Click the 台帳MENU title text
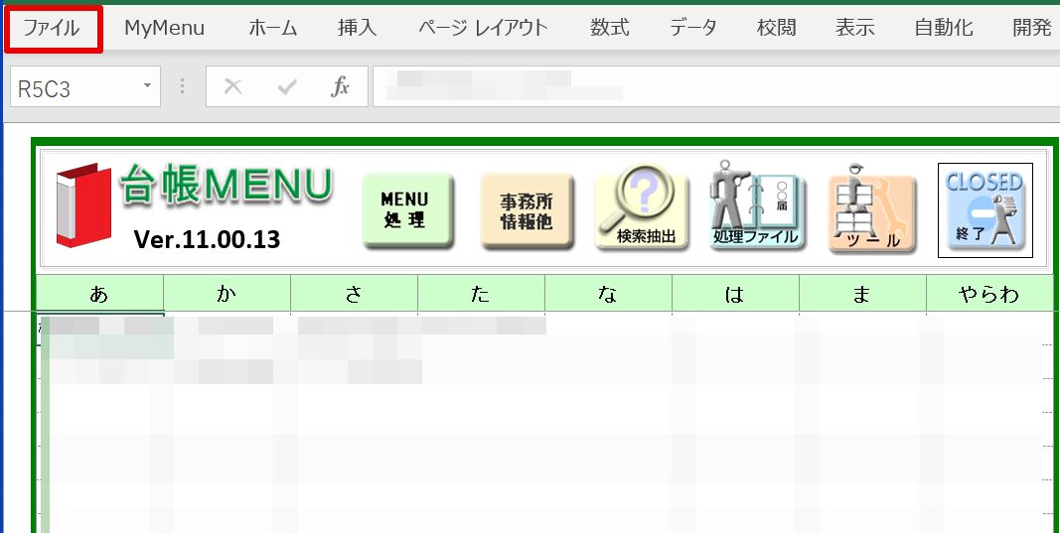The image size is (1060, 533). click(x=227, y=185)
